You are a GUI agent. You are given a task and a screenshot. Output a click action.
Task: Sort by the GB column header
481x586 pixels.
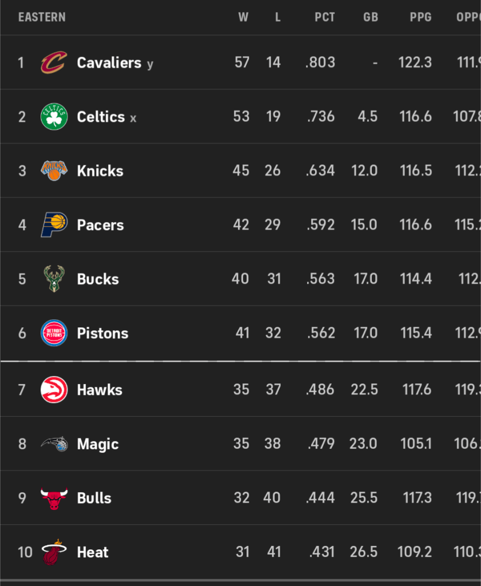371,17
